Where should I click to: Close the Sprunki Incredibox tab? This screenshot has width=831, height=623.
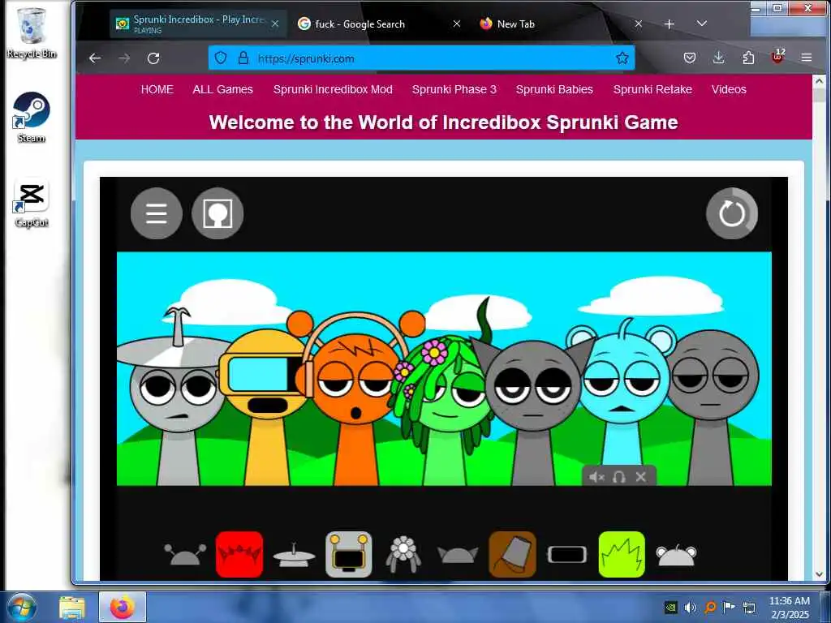click(275, 24)
